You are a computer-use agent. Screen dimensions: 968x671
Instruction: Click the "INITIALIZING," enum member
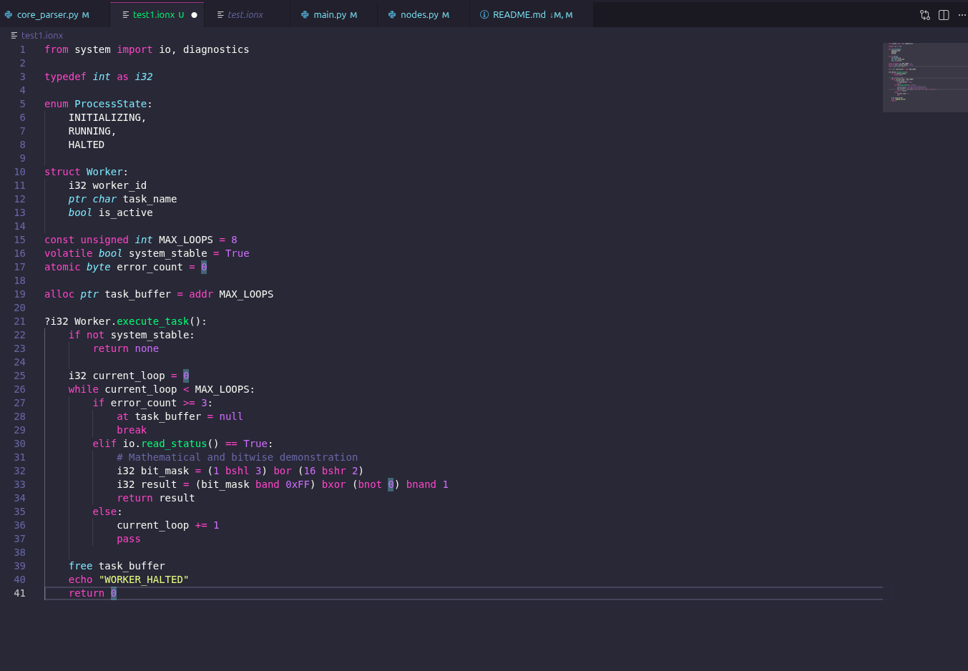point(107,117)
